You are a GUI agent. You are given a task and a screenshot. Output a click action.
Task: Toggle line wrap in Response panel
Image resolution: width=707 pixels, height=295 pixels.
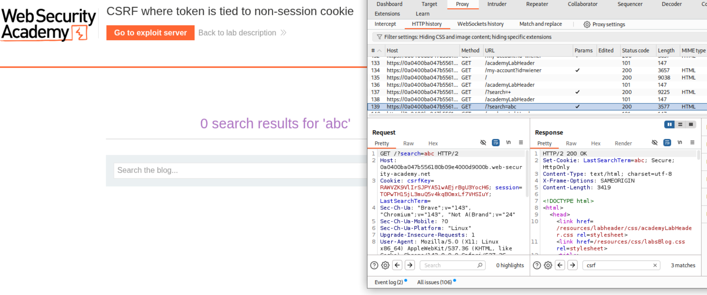pyautogui.click(x=667, y=143)
